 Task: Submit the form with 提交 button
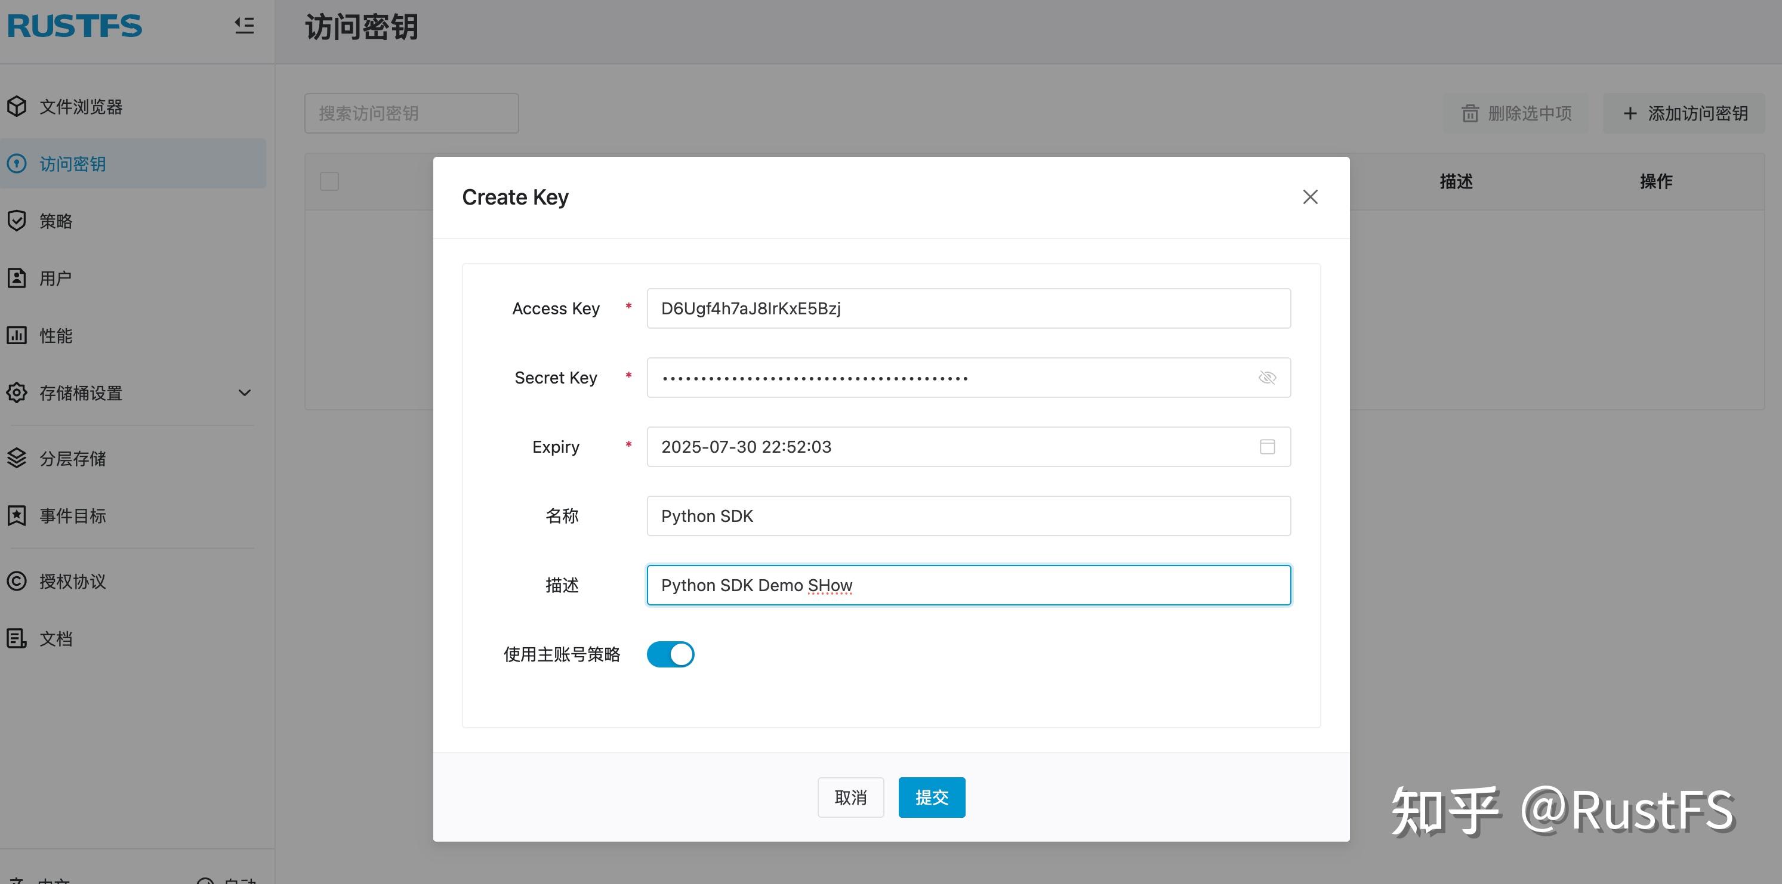click(931, 797)
